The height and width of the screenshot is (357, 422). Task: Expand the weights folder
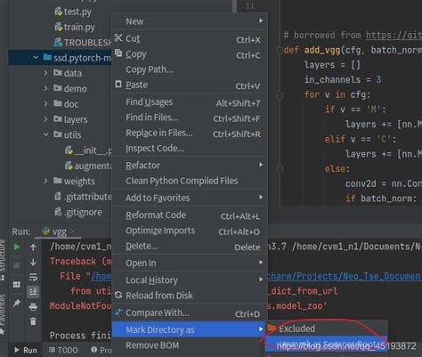(x=45, y=181)
